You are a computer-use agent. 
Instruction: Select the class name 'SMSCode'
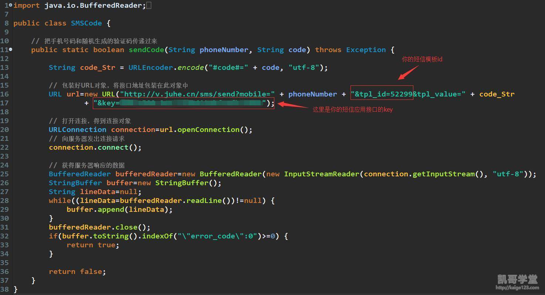(x=87, y=23)
